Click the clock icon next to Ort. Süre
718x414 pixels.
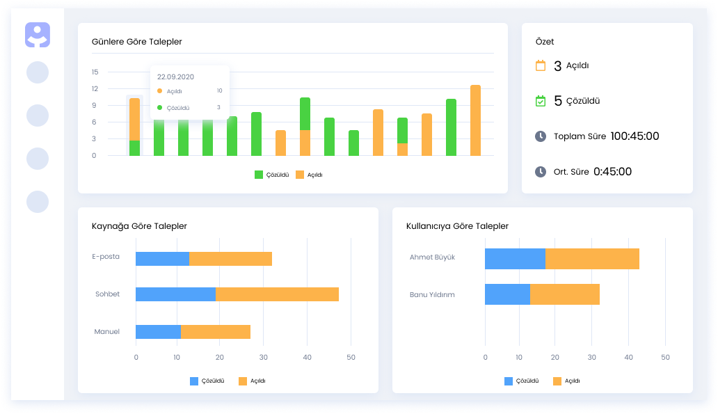541,171
